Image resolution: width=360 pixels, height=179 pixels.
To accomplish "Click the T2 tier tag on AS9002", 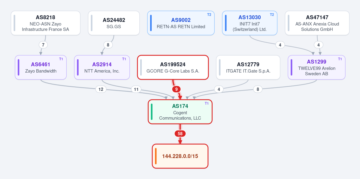I will coord(209,15).
